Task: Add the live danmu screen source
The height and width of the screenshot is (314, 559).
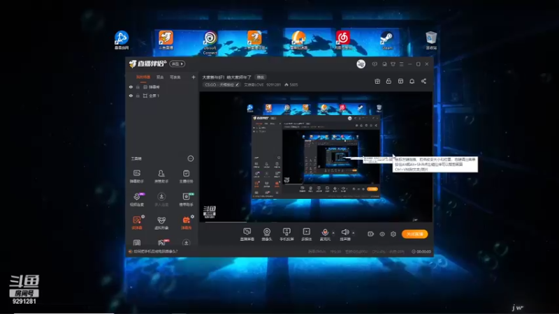Action: coord(247,234)
